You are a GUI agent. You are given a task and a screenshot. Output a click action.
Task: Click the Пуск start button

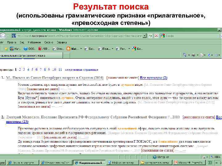[x=2, y=163]
